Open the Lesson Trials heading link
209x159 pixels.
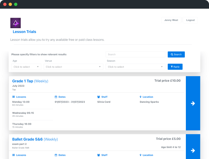(x=24, y=32)
